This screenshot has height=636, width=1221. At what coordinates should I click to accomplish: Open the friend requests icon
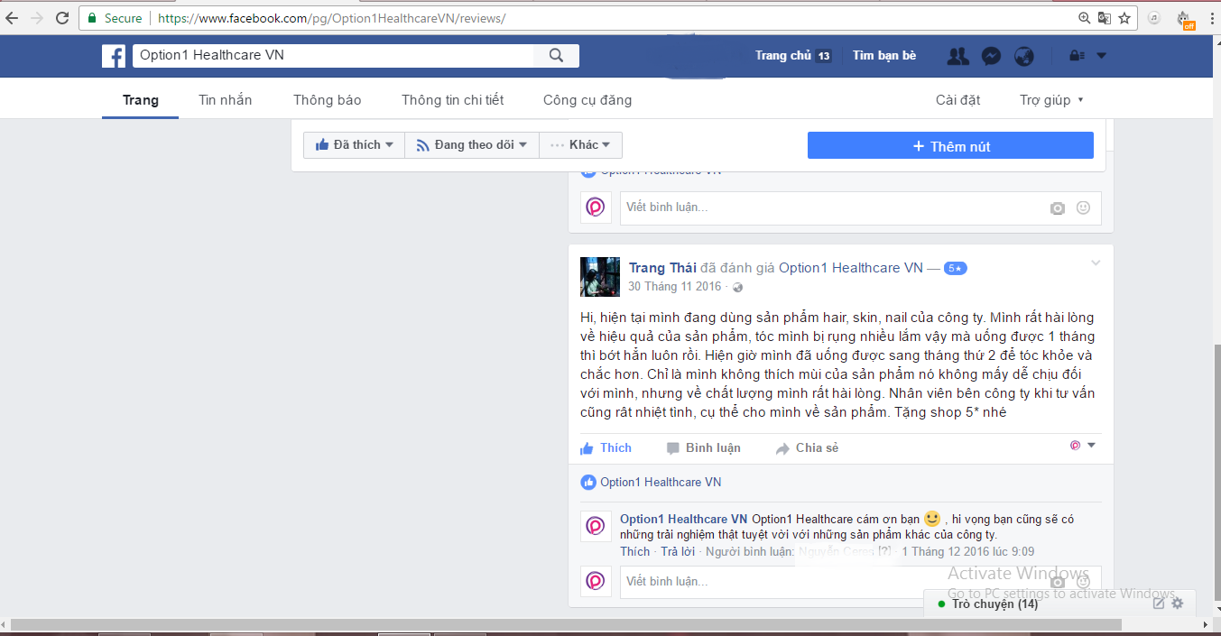click(x=957, y=56)
